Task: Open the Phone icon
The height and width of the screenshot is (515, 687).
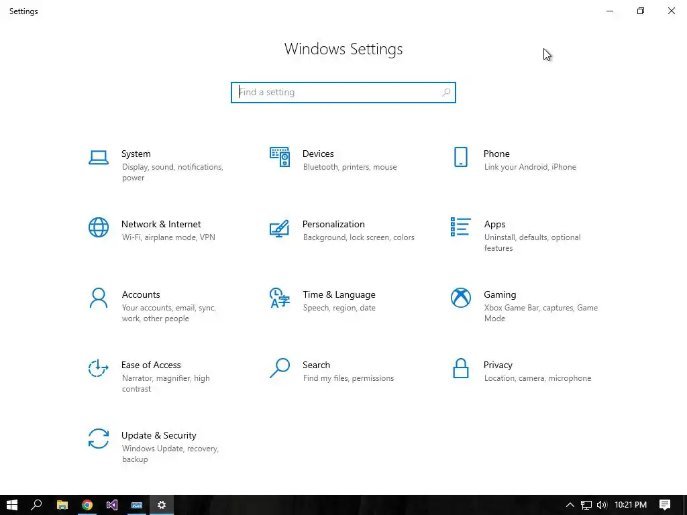Action: click(460, 157)
